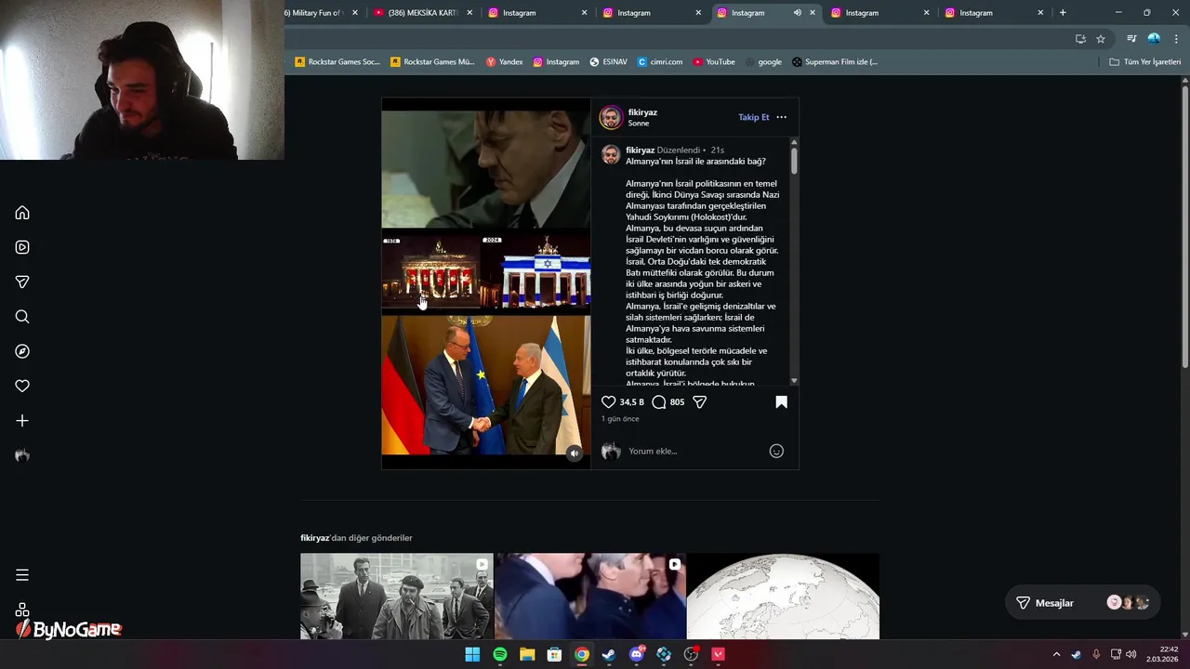Viewport: 1190px width, 669px height.
Task: Open File Explorer from the taskbar
Action: [527, 654]
